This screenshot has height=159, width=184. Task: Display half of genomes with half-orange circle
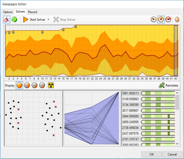click(x=27, y=85)
